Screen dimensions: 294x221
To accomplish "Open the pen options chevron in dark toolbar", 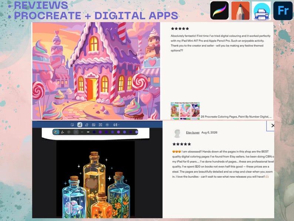I will click(69, 132).
